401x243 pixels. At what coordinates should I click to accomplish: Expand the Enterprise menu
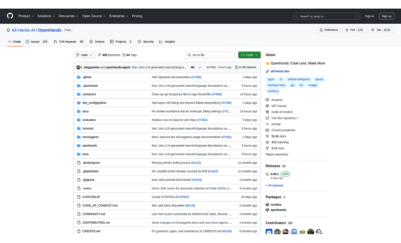(119, 16)
